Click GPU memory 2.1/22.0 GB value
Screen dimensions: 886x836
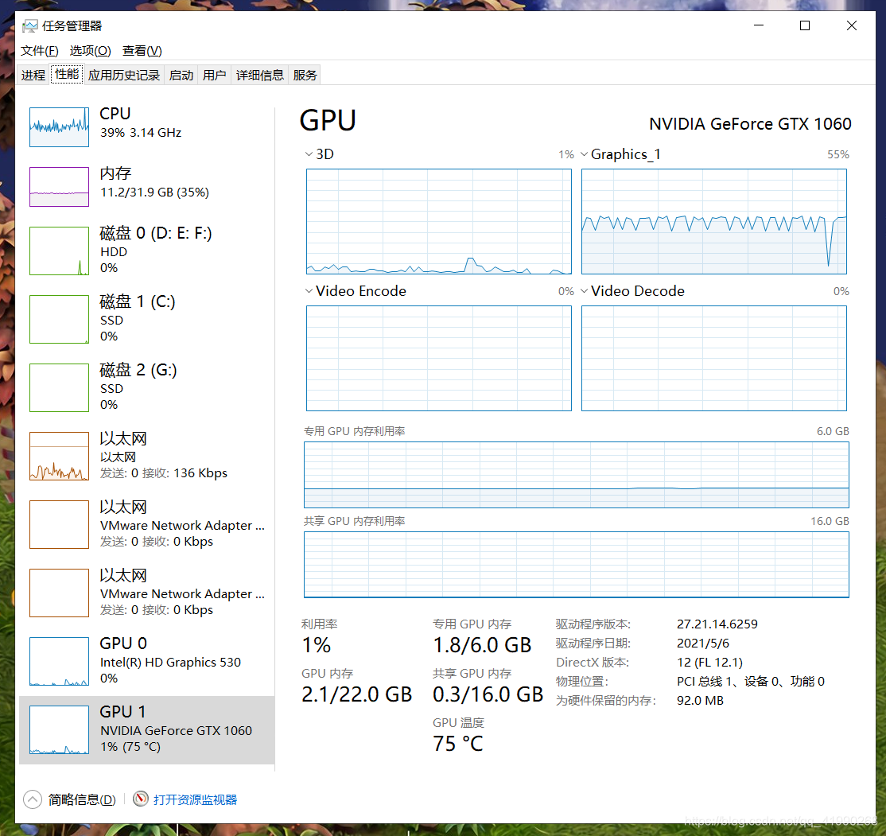(356, 694)
